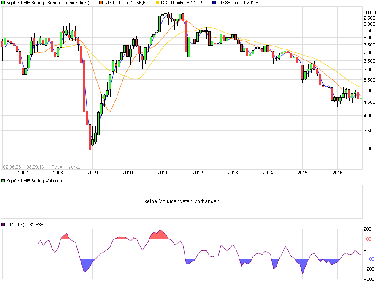
Task: Click the 2010 label on the time axis
Action: click(x=128, y=173)
